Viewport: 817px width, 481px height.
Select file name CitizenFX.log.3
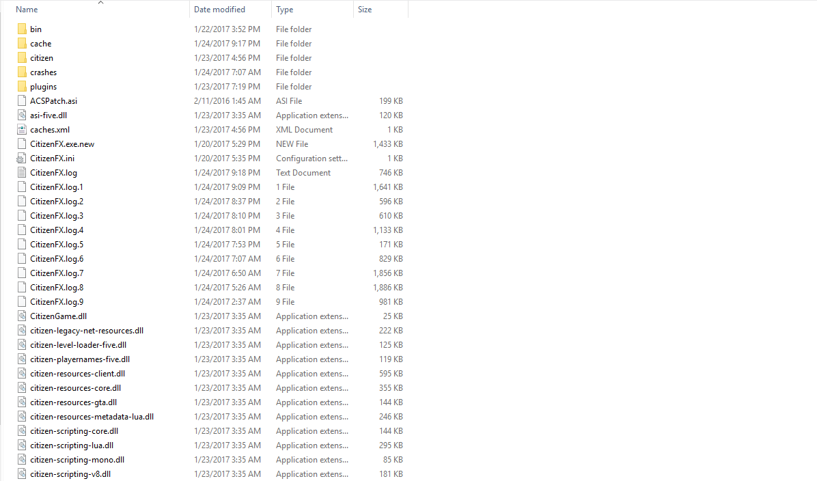tap(57, 215)
